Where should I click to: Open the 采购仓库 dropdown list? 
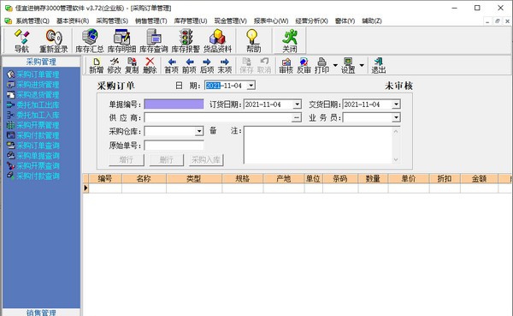pyautogui.click(x=199, y=131)
